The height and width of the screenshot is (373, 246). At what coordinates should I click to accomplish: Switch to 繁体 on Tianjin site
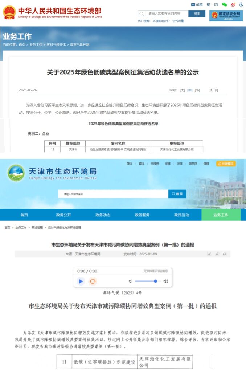(x=141, y=164)
